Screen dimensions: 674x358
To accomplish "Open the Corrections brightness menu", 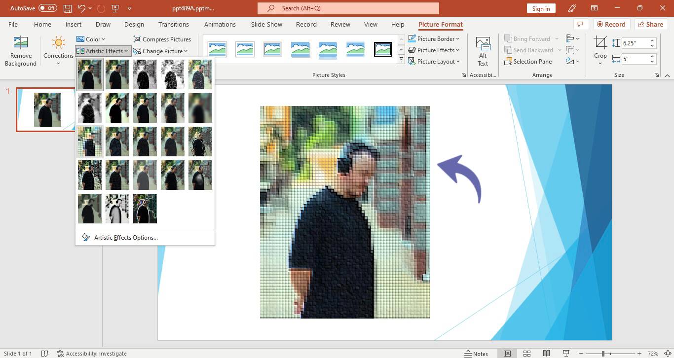I will point(58,51).
